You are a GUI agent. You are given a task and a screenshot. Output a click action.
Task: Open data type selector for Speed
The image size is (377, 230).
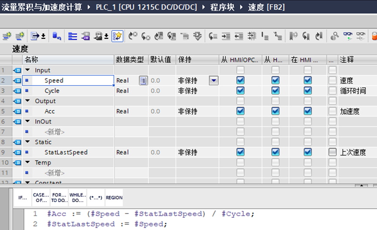(x=143, y=80)
